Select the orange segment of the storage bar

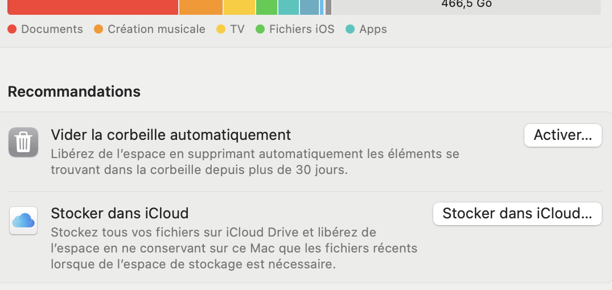click(201, 7)
